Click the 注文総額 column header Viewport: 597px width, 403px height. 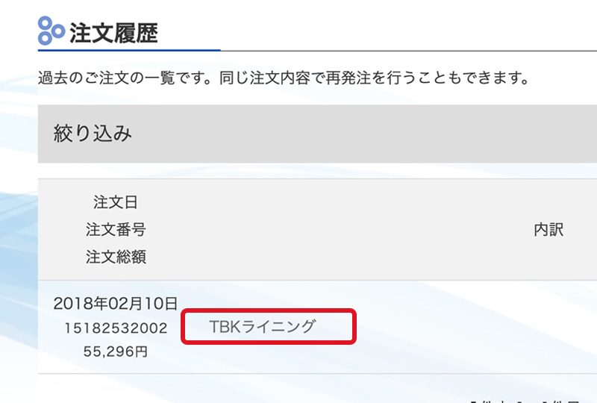pyautogui.click(x=116, y=257)
